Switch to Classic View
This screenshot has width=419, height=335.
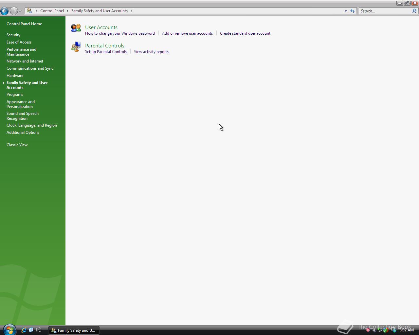pos(17,145)
